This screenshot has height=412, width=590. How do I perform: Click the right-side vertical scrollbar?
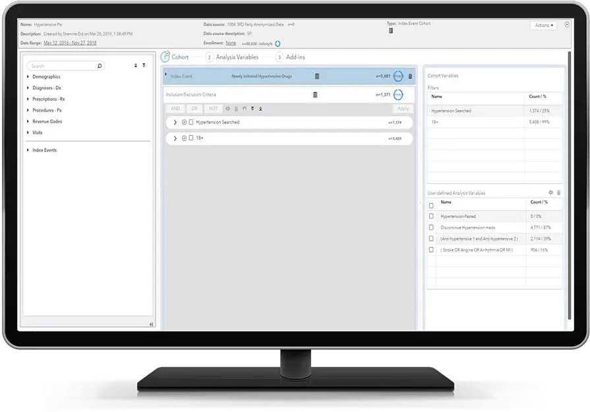[x=570, y=187]
